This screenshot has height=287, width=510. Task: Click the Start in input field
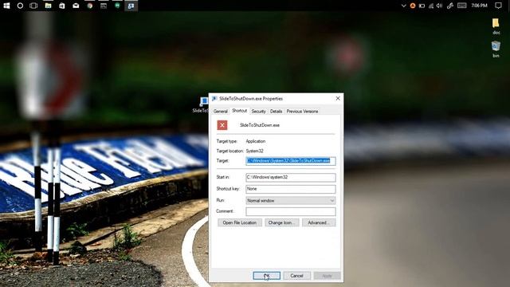290,177
